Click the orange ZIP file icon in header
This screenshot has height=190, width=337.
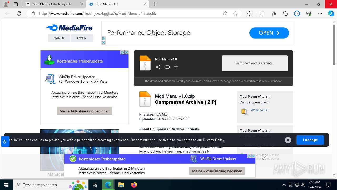[x=145, y=63]
